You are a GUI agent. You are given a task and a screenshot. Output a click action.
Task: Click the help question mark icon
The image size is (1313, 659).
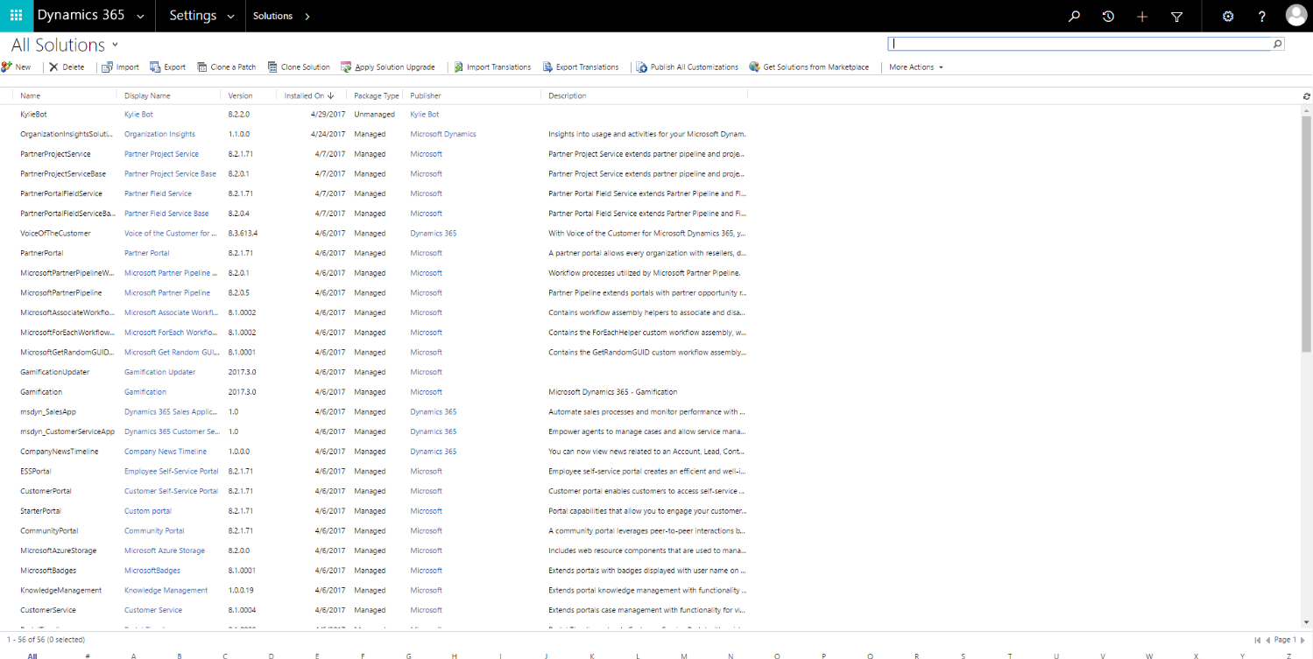coord(1261,16)
